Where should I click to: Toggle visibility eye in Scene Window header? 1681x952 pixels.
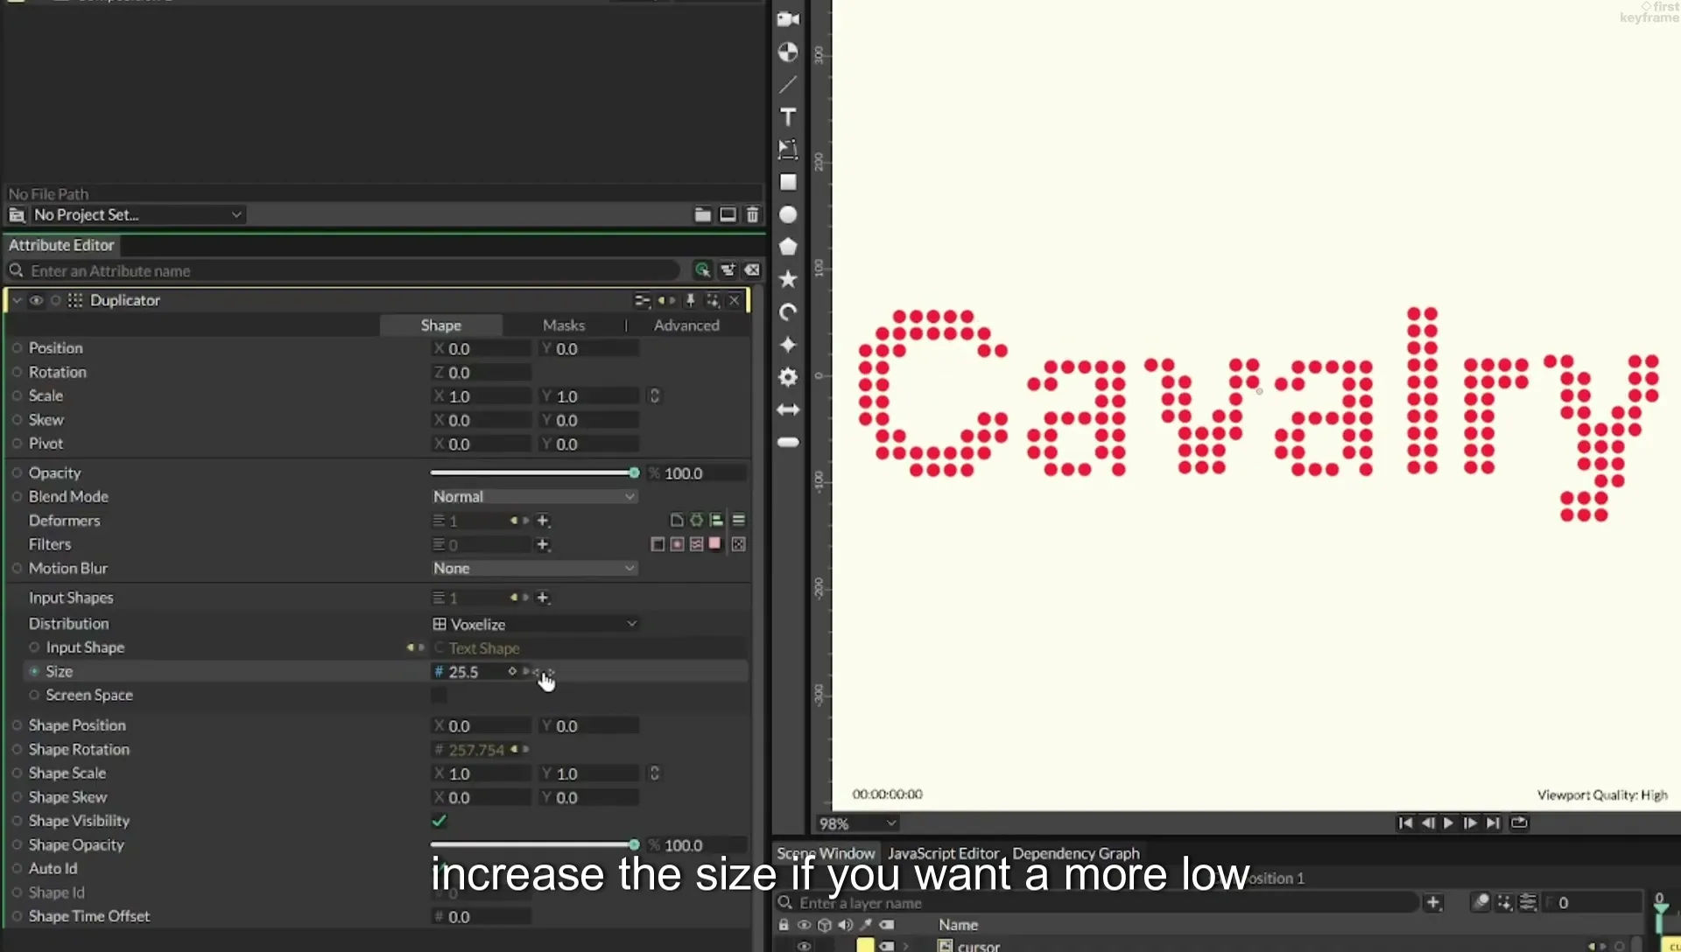point(804,925)
